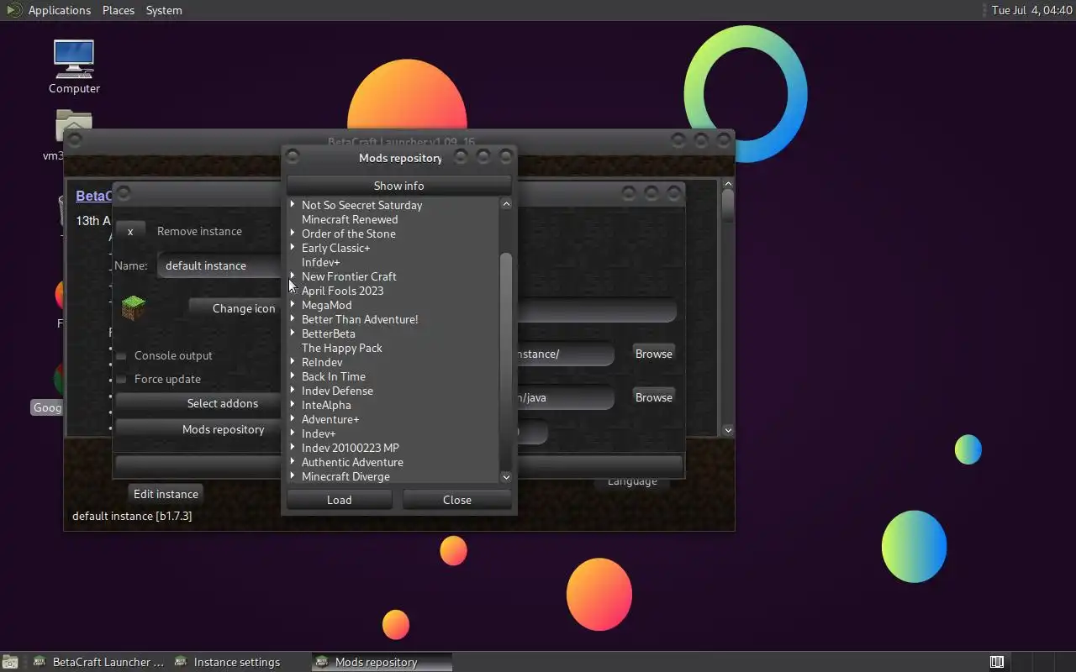
Task: Click Browse next to the java path
Action: coord(654,397)
